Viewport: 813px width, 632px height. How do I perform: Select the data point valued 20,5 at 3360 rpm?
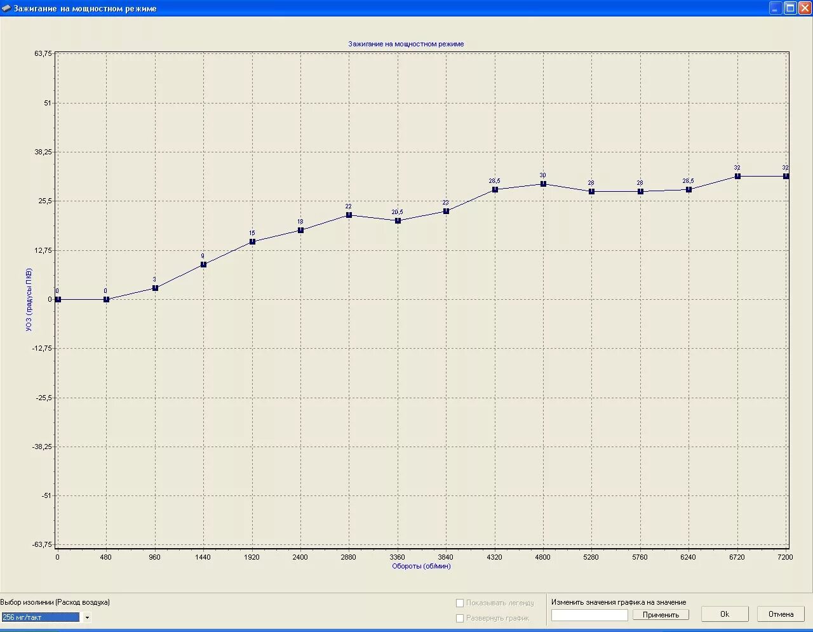click(x=398, y=220)
